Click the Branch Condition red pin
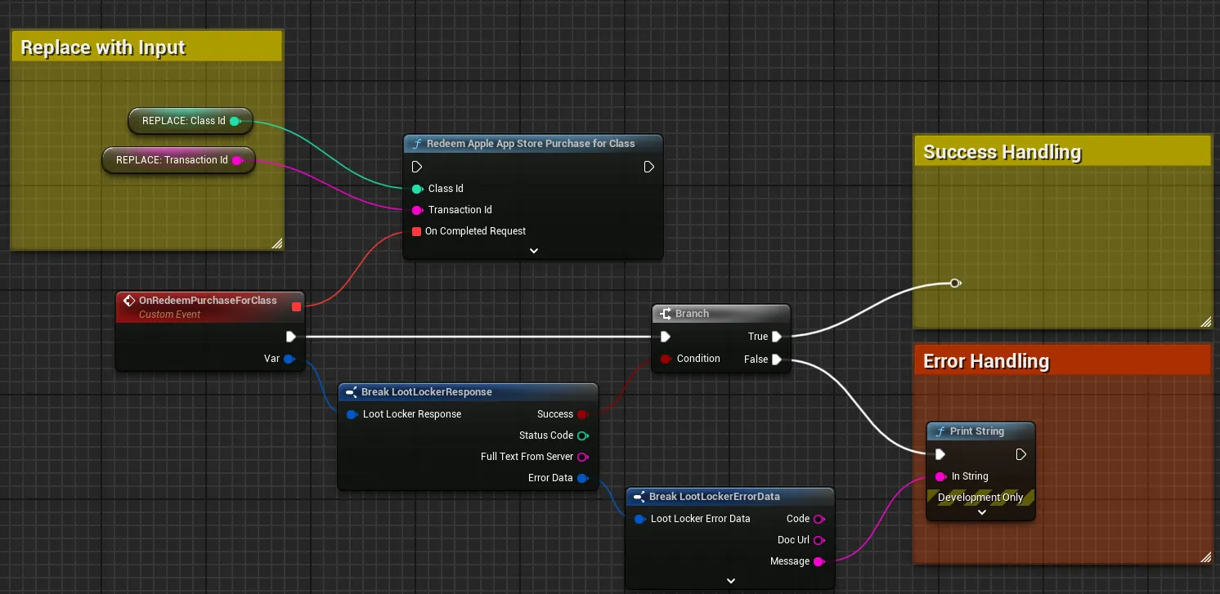The height and width of the screenshot is (594, 1220). point(666,359)
